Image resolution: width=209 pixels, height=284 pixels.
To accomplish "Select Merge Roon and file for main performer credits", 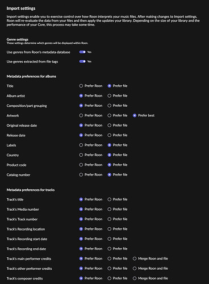I will click(x=135, y=258).
